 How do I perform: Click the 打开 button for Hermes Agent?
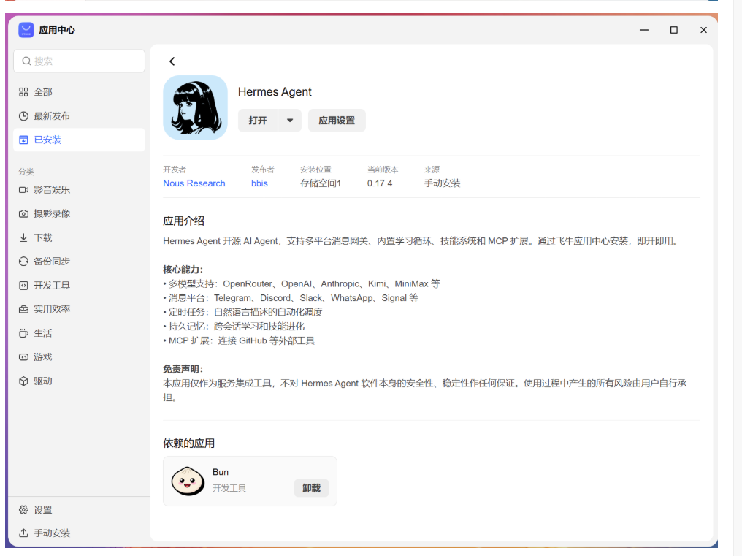pos(258,121)
